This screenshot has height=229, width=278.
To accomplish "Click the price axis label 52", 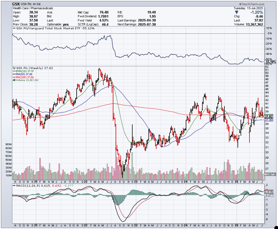I will (267, 67).
